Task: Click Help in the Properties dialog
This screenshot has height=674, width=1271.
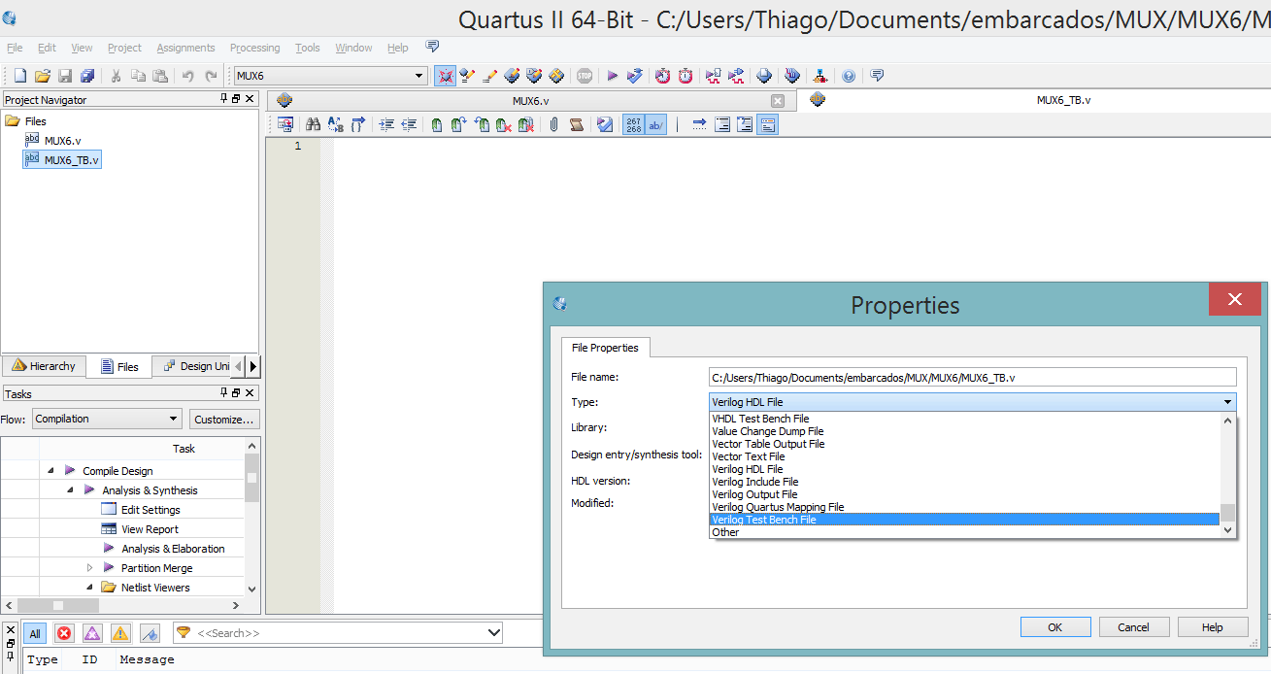Action: (x=1213, y=627)
